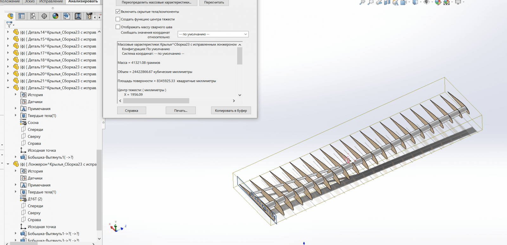Uncheck include hidden bodies/components option
The height and width of the screenshot is (245, 507).
tap(118, 12)
